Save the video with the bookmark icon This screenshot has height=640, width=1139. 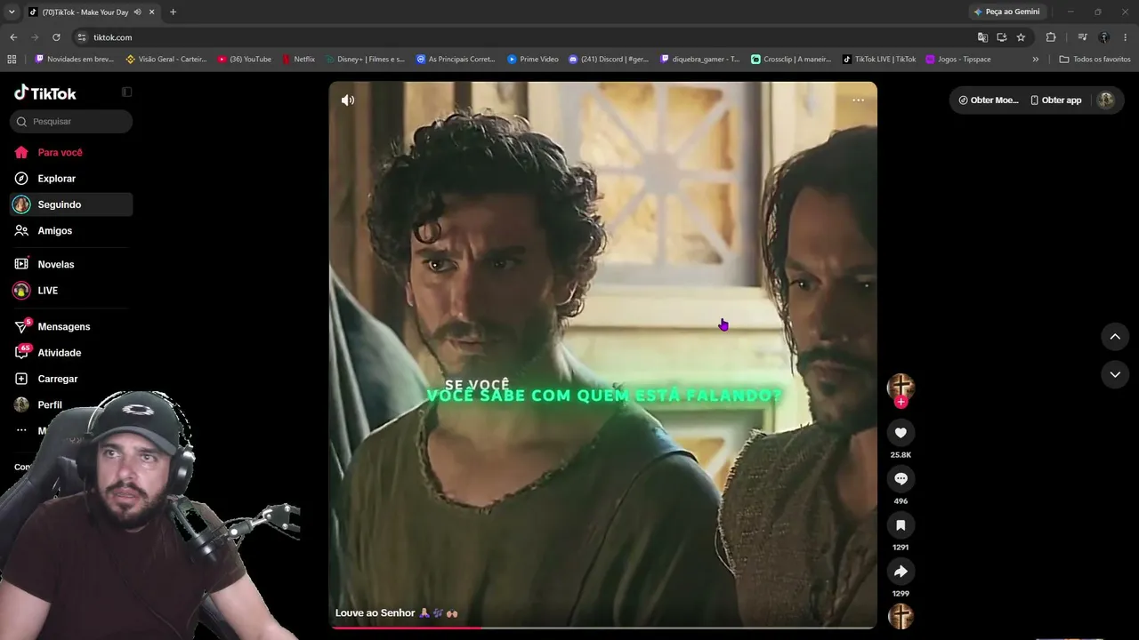tap(901, 525)
